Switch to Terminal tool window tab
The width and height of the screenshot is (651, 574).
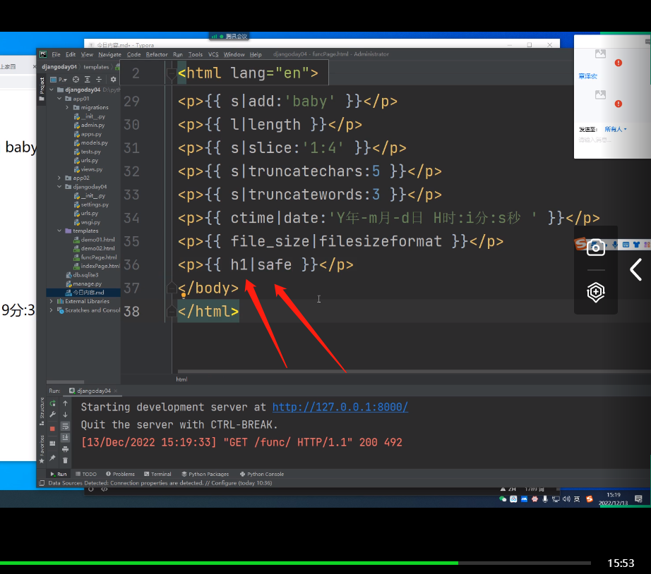click(157, 474)
